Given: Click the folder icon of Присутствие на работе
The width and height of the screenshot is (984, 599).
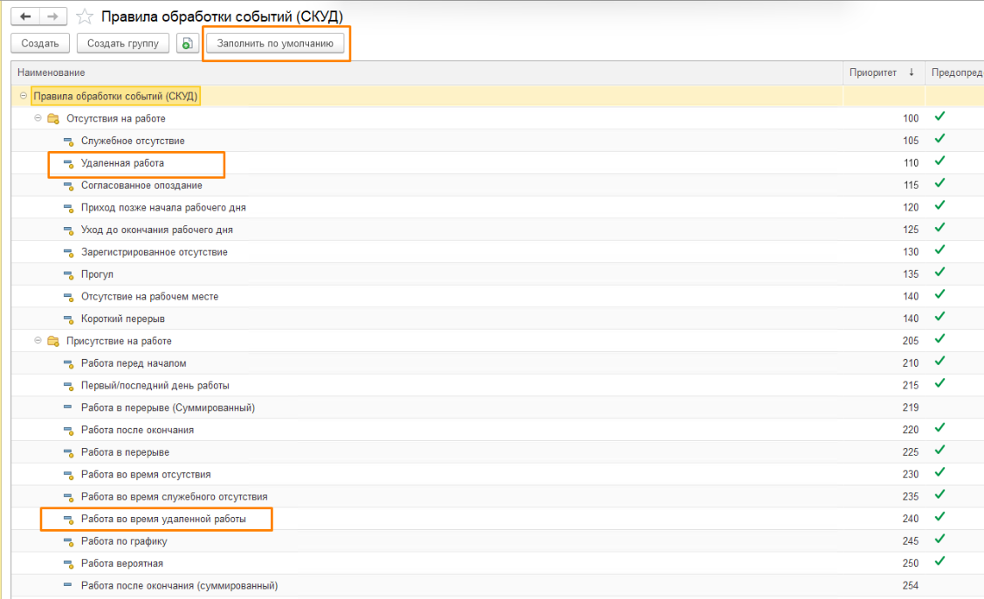Looking at the screenshot, I should click(x=53, y=341).
